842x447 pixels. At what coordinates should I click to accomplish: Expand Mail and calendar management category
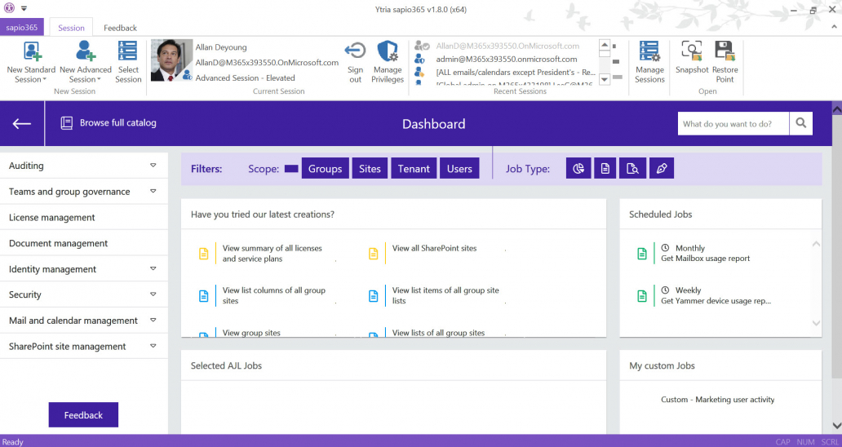(x=153, y=320)
